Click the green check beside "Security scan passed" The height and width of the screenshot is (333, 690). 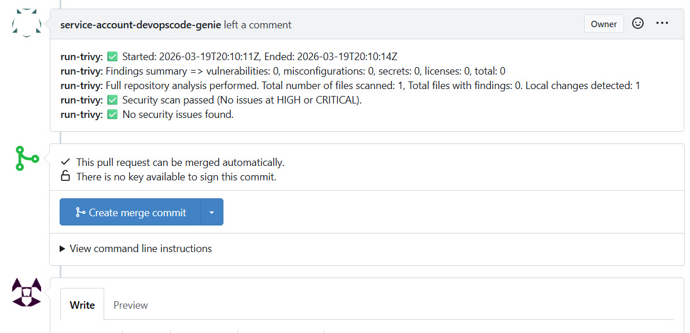(112, 100)
